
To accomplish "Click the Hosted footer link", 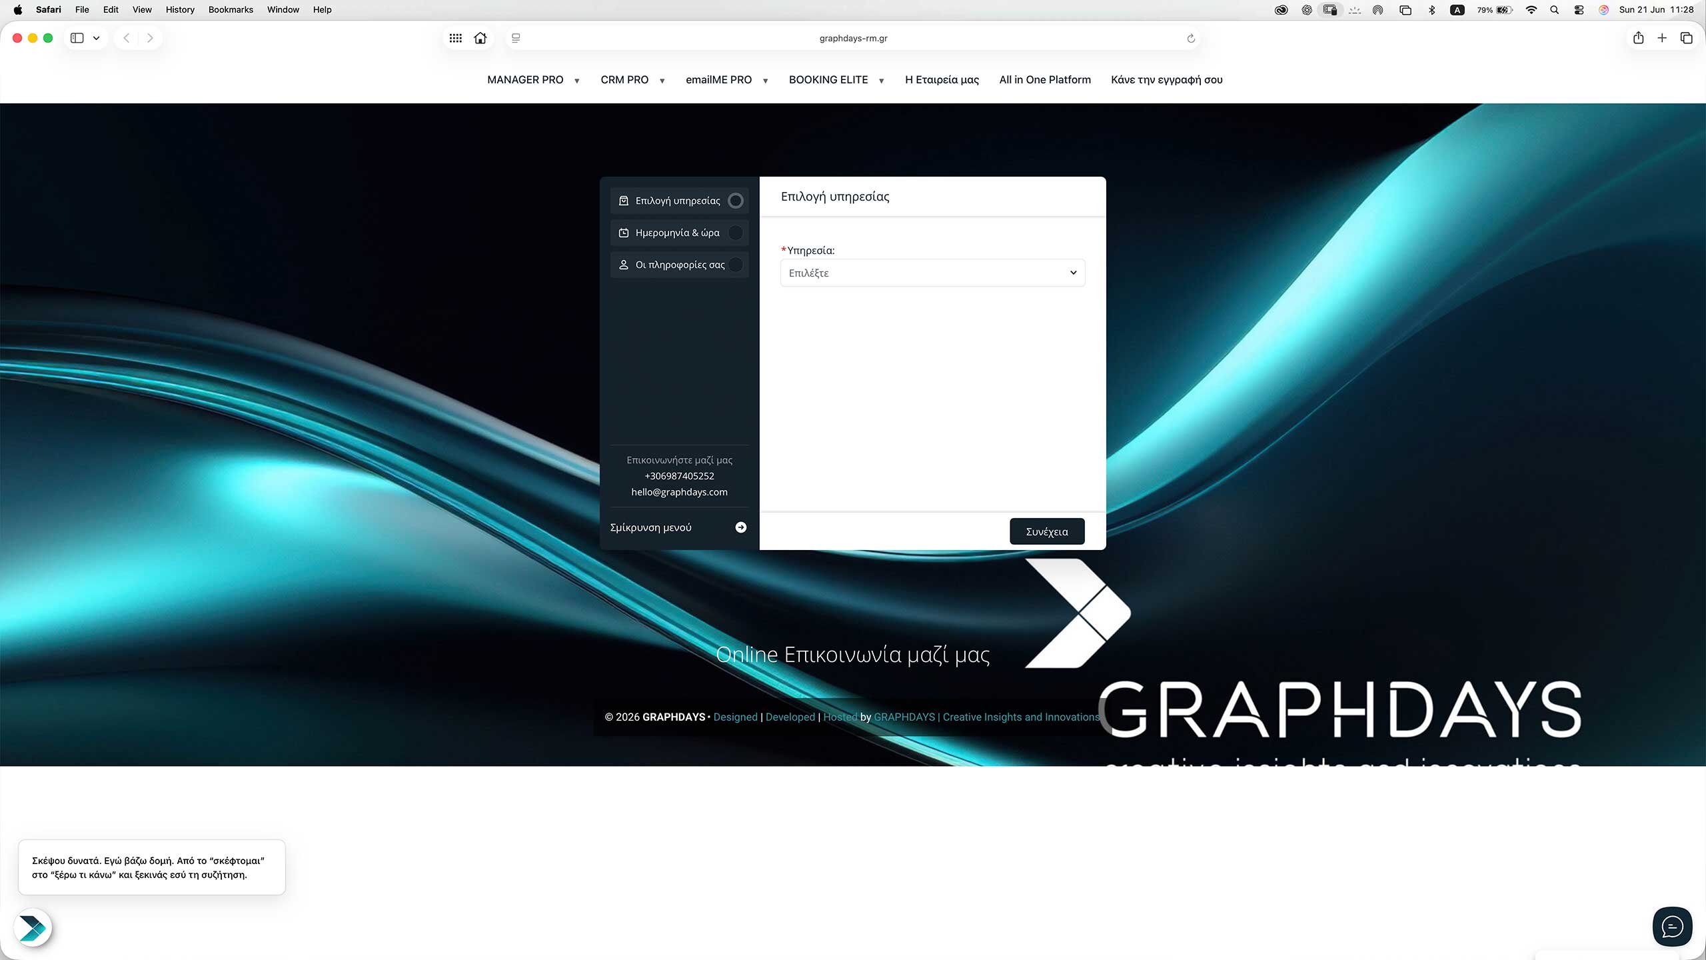I will click(840, 717).
